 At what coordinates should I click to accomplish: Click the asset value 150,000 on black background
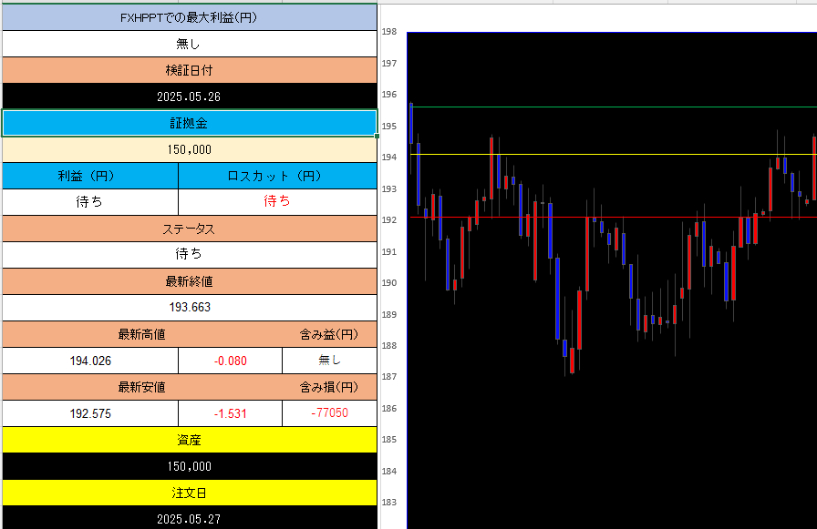tap(189, 466)
